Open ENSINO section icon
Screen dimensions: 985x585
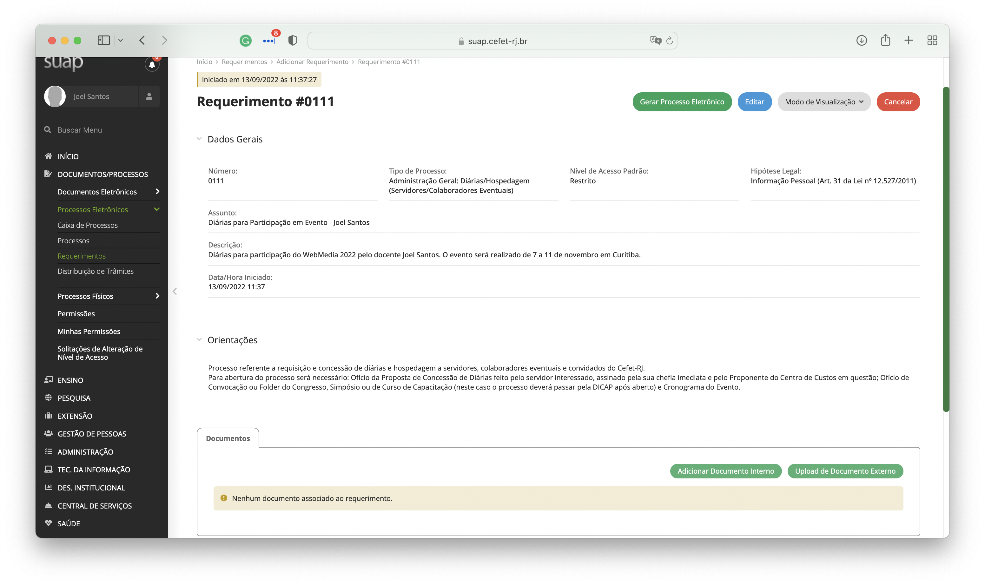click(48, 380)
